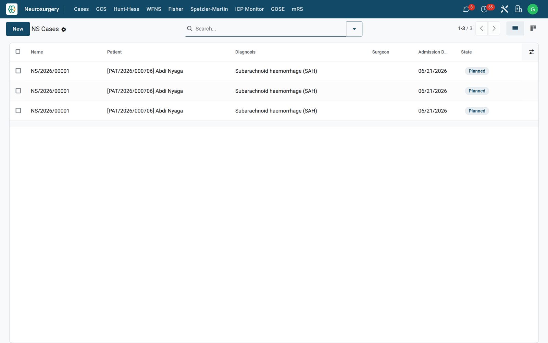Expand the search filter options dropdown
Viewport: 548px width, 343px height.
[354, 29]
